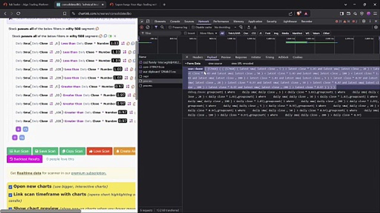Reload the page in browser
Image resolution: width=380 pixels, height=213 pixels.
(x=18, y=14)
